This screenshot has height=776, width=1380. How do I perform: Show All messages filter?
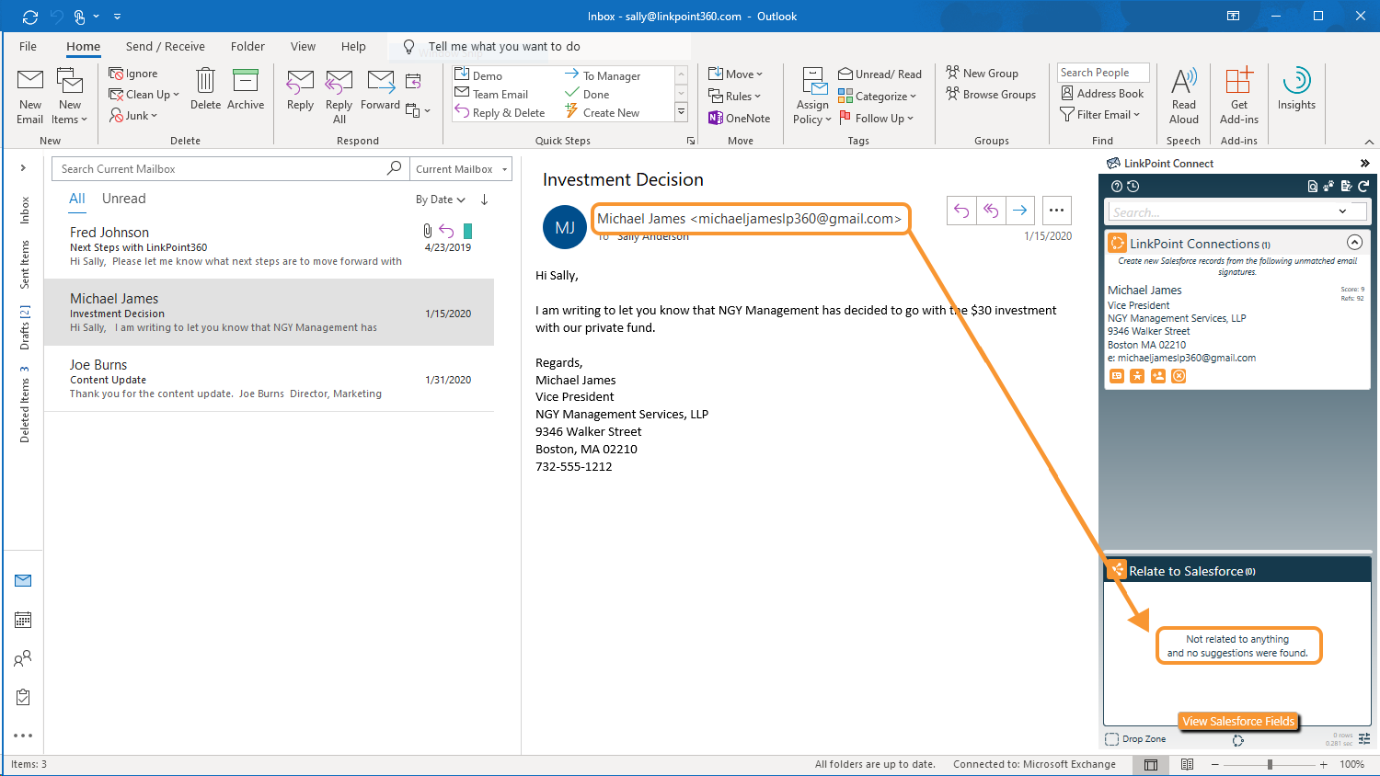pos(76,199)
